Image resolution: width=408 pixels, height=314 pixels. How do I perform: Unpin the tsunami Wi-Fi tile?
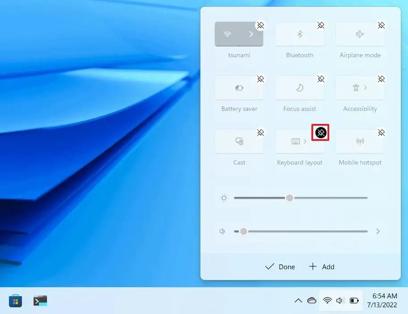click(260, 25)
